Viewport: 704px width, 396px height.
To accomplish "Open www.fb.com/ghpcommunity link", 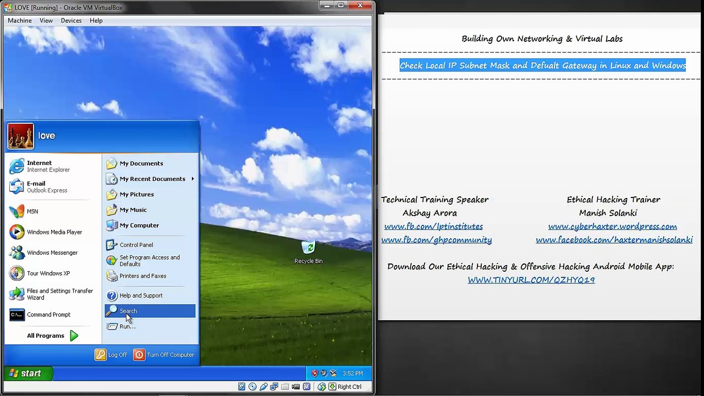I will click(437, 240).
